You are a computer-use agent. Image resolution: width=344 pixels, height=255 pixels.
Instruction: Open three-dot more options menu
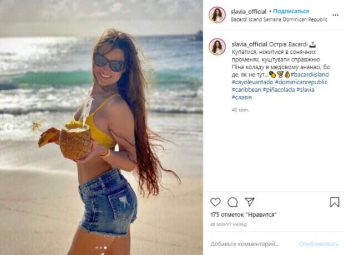pyautogui.click(x=335, y=15)
